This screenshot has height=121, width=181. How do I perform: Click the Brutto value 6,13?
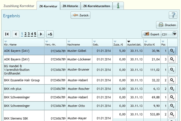[156, 89]
